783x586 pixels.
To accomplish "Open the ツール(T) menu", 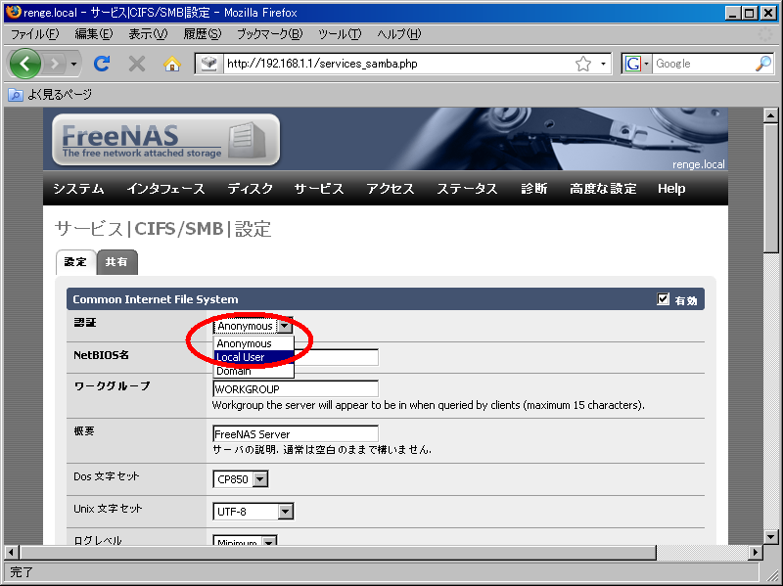I will [340, 34].
